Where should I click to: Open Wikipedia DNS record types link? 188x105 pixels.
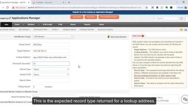155,76
